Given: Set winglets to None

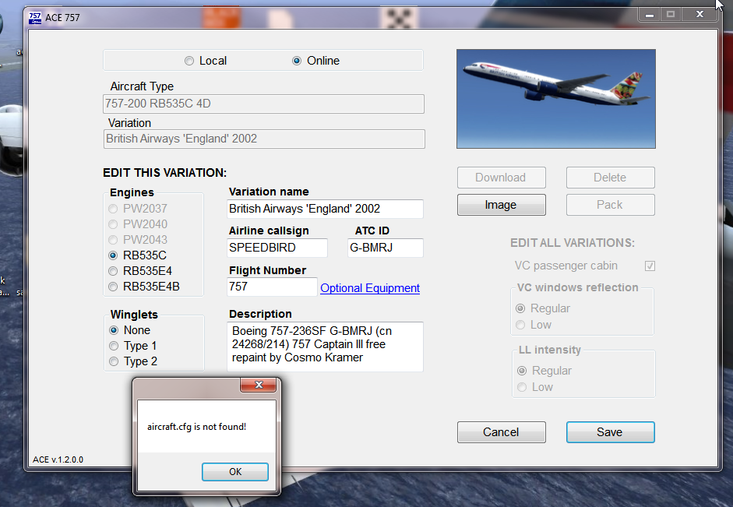Looking at the screenshot, I should [113, 330].
